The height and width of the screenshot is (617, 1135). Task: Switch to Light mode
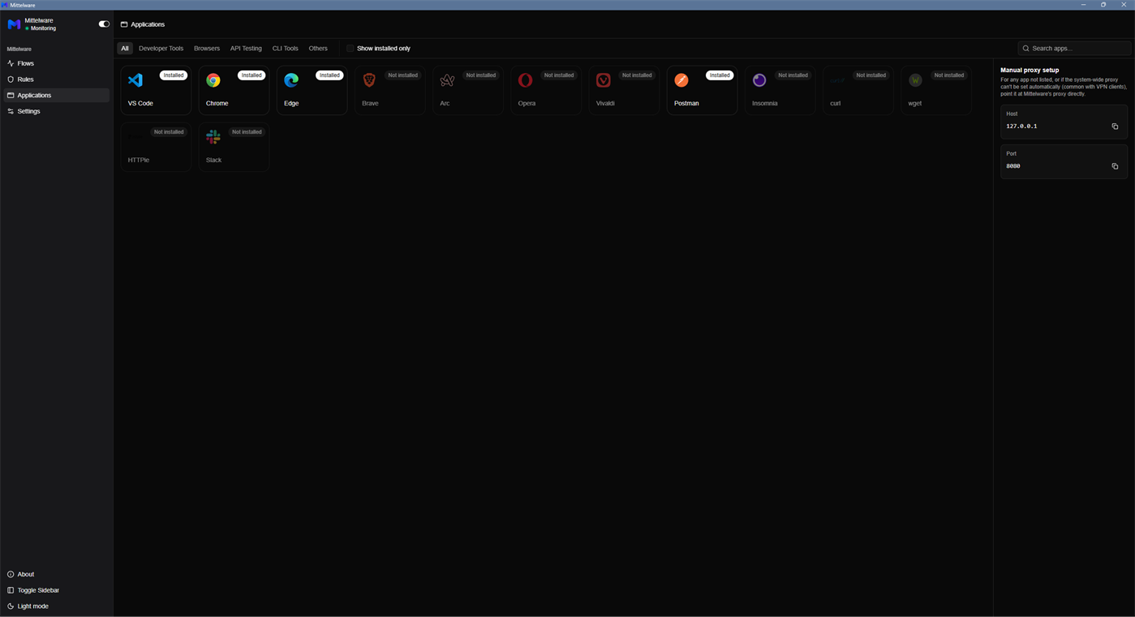click(56, 606)
